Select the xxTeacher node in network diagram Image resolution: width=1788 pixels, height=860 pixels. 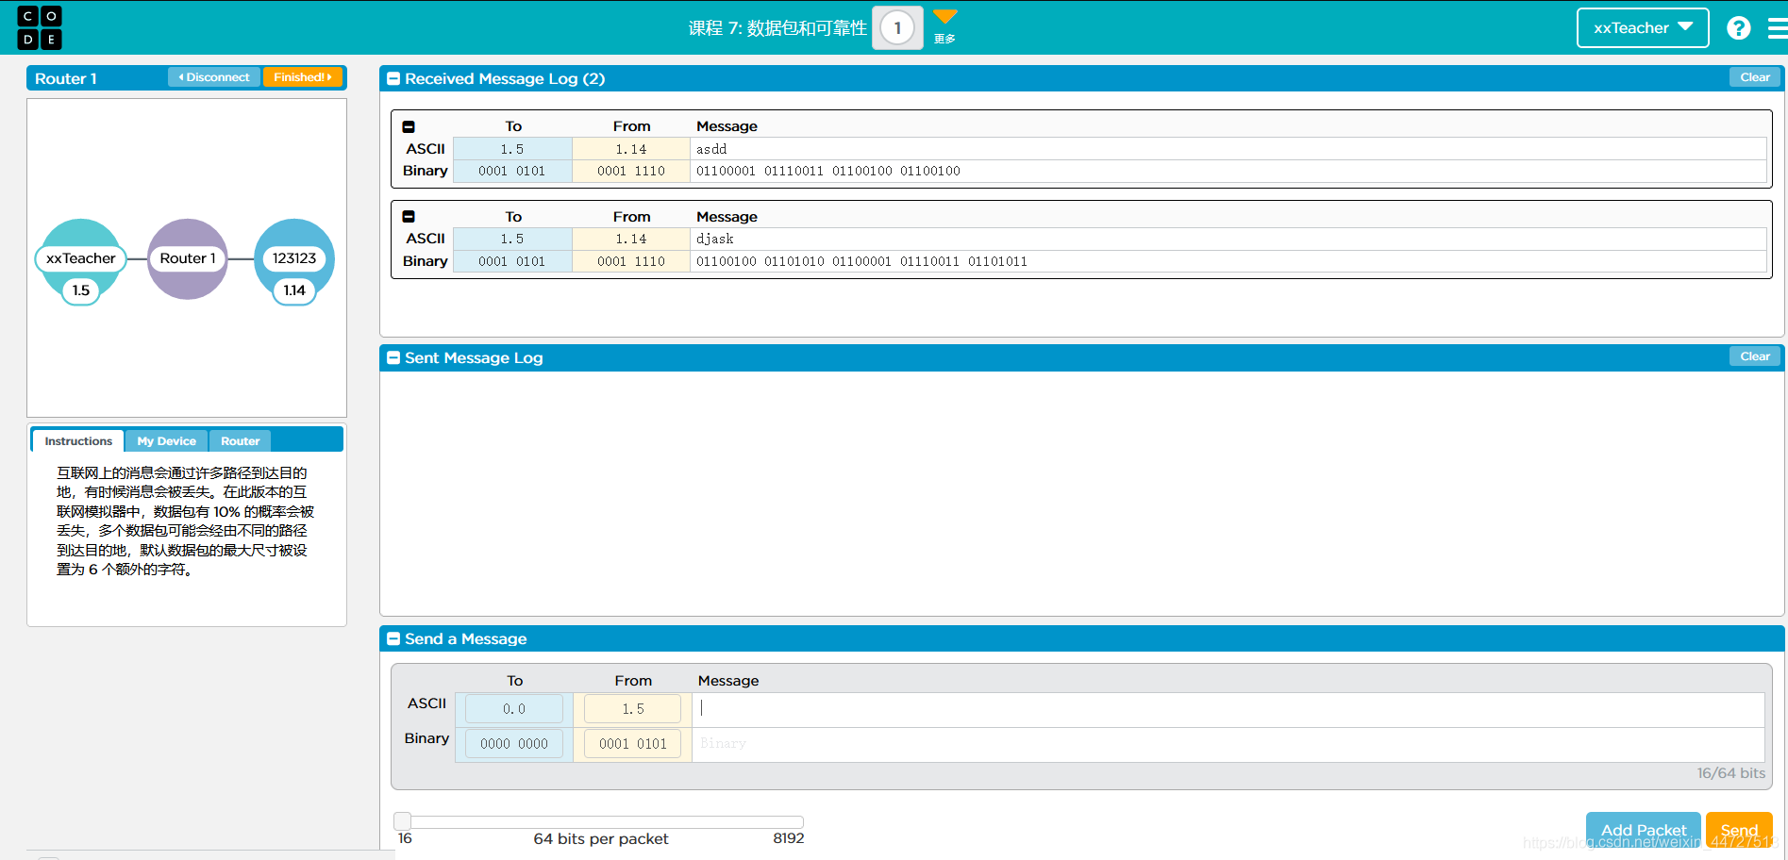[x=81, y=258]
